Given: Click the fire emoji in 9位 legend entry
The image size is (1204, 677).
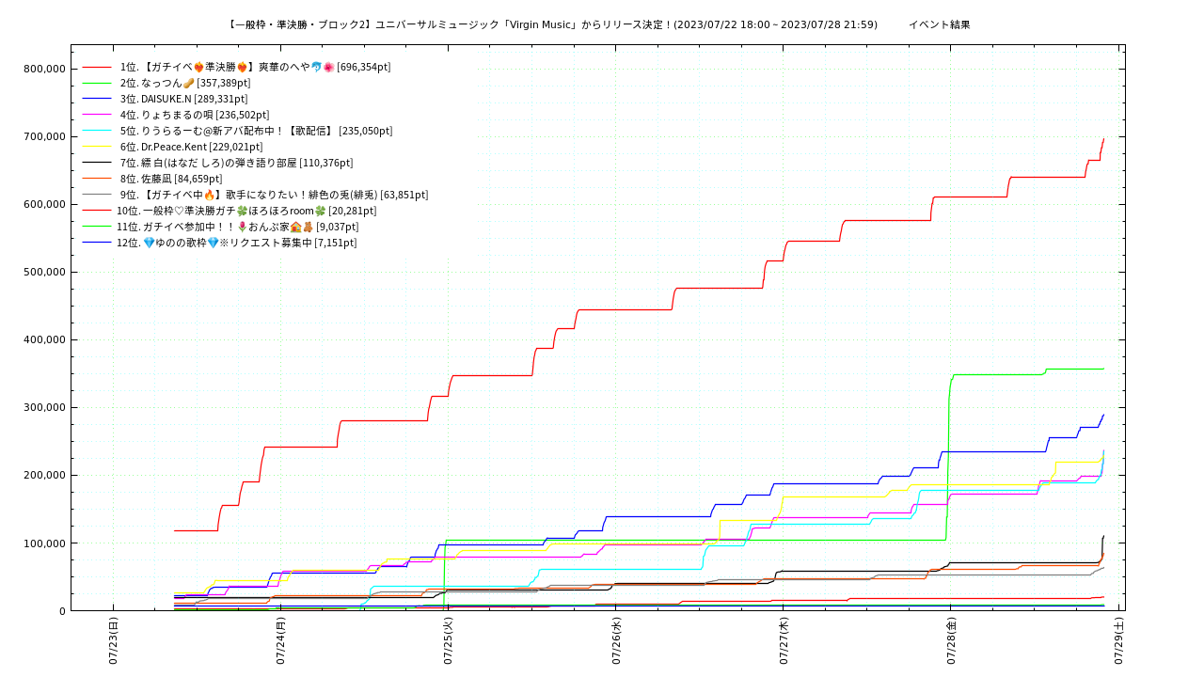Looking at the screenshot, I should coord(210,195).
